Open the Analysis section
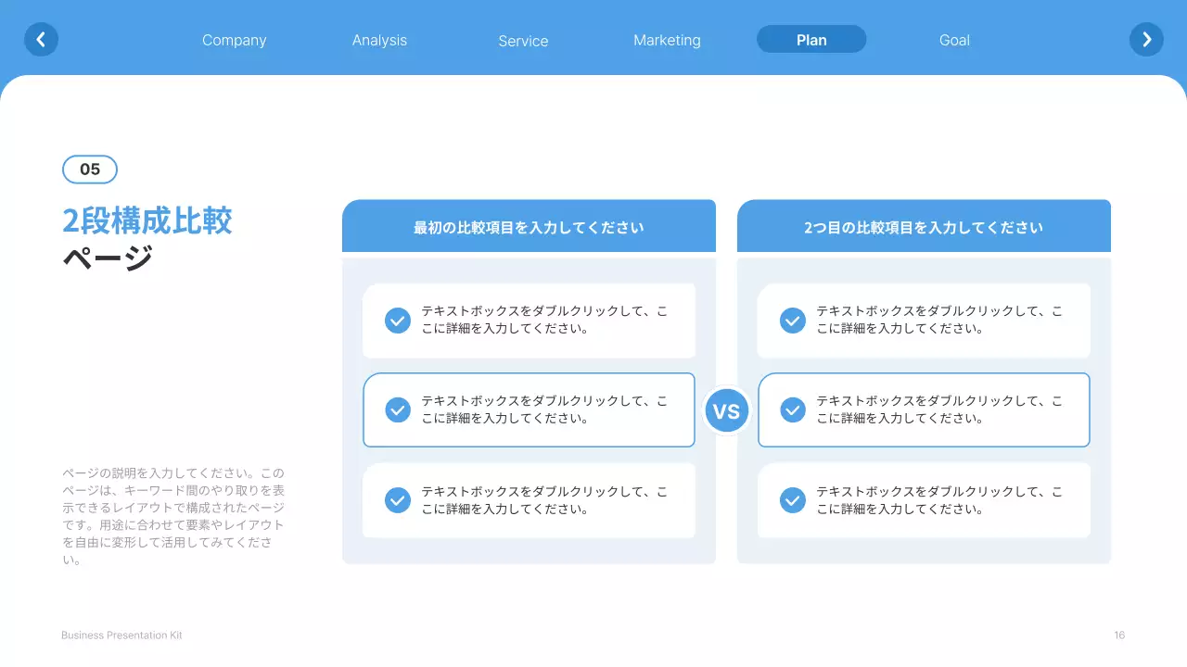This screenshot has width=1187, height=667. point(379,40)
